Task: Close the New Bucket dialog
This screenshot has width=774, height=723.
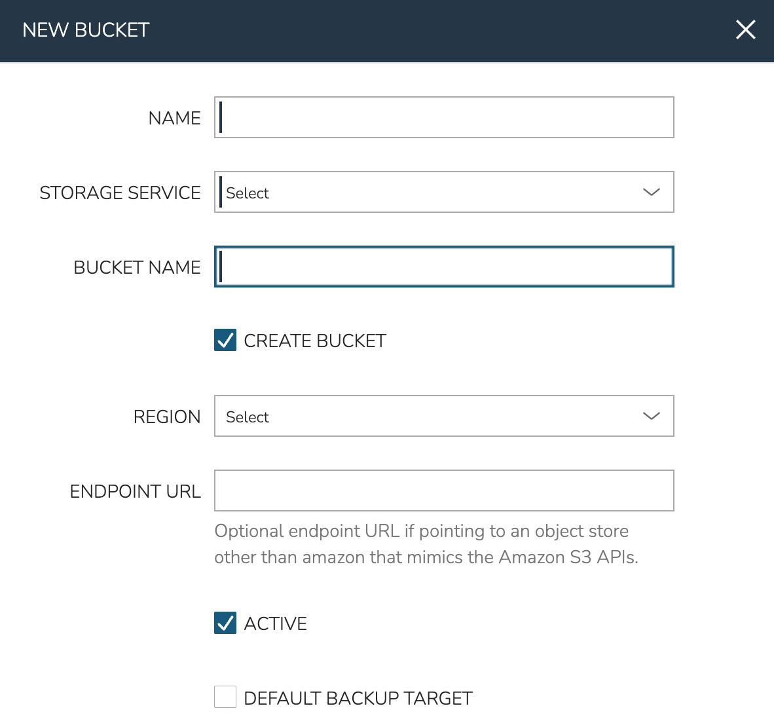Action: (745, 30)
